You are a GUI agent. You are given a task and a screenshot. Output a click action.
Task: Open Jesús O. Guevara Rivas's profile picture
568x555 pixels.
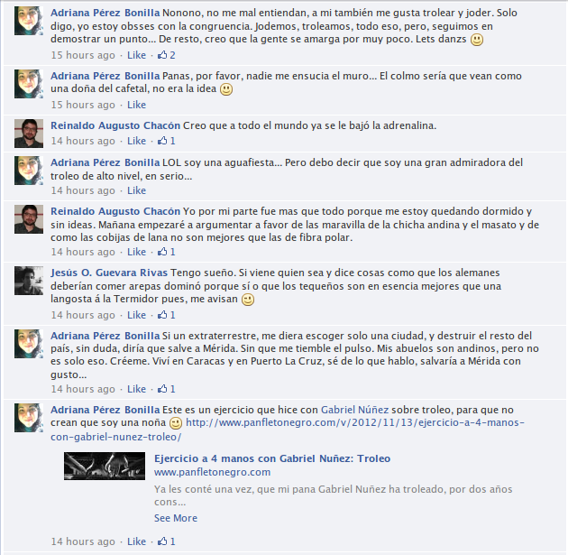pos(29,281)
